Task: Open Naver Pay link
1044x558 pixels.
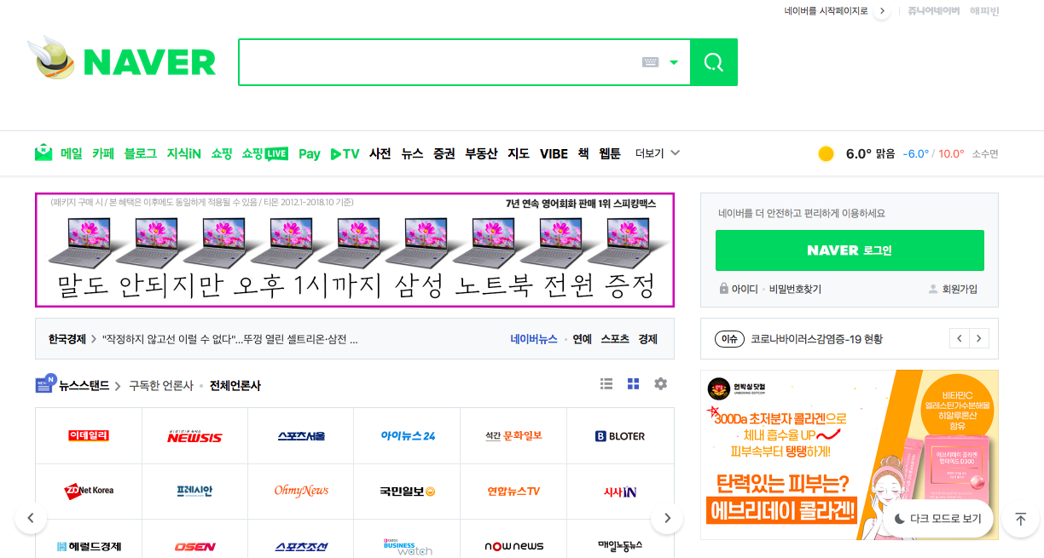Action: coord(309,154)
